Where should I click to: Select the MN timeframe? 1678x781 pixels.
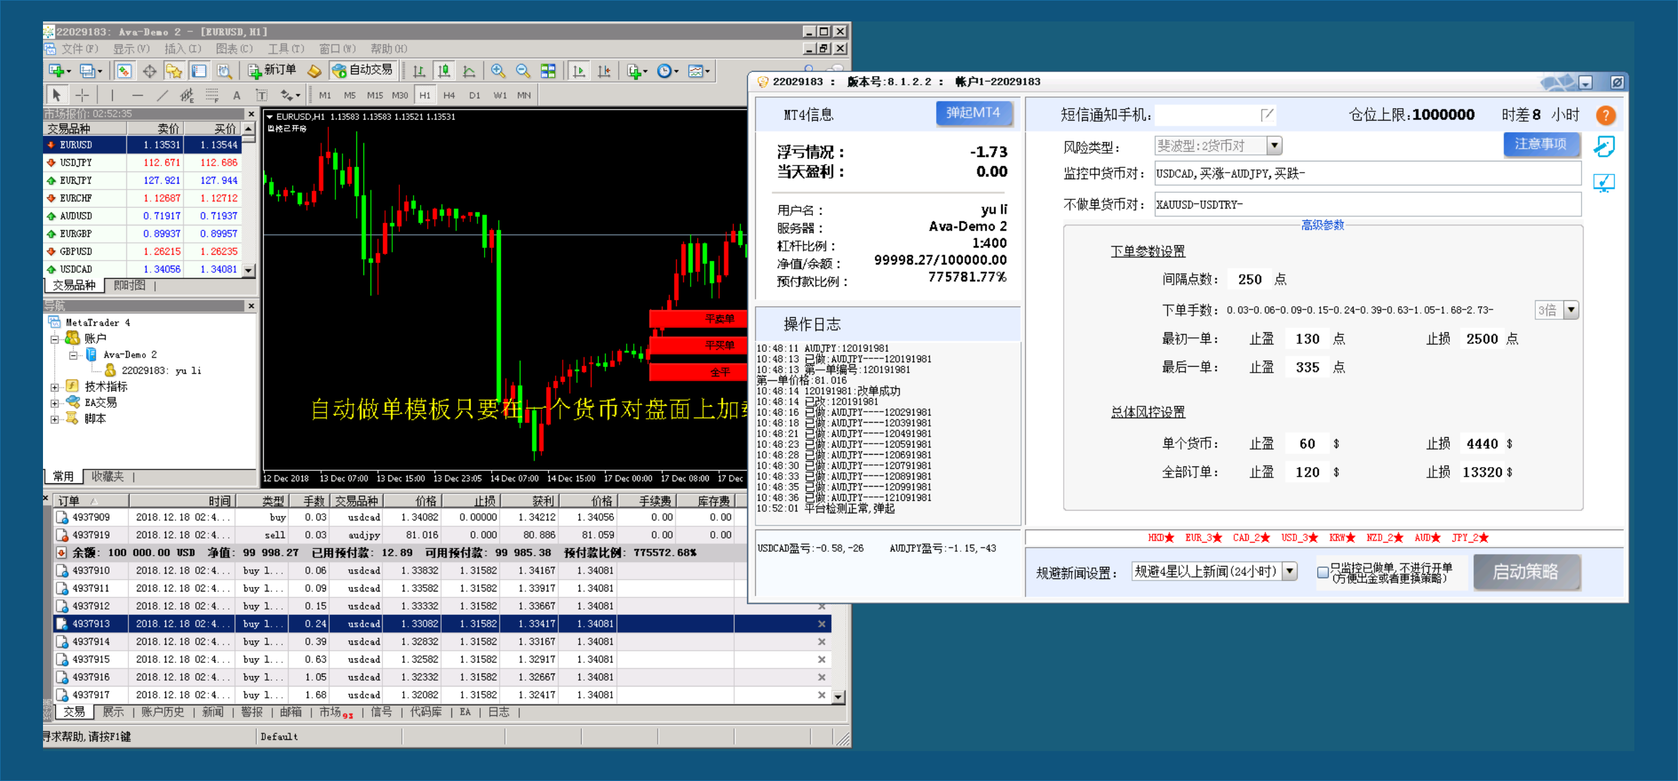point(524,95)
